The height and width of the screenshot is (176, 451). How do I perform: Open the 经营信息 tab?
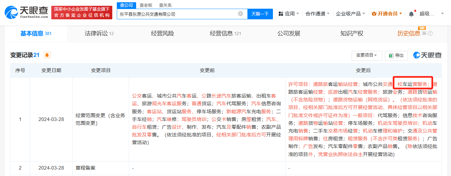point(225,33)
